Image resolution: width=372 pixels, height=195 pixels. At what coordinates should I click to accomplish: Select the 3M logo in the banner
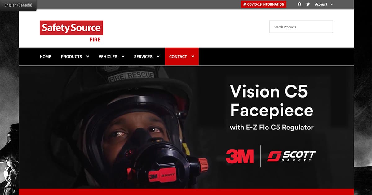239,156
